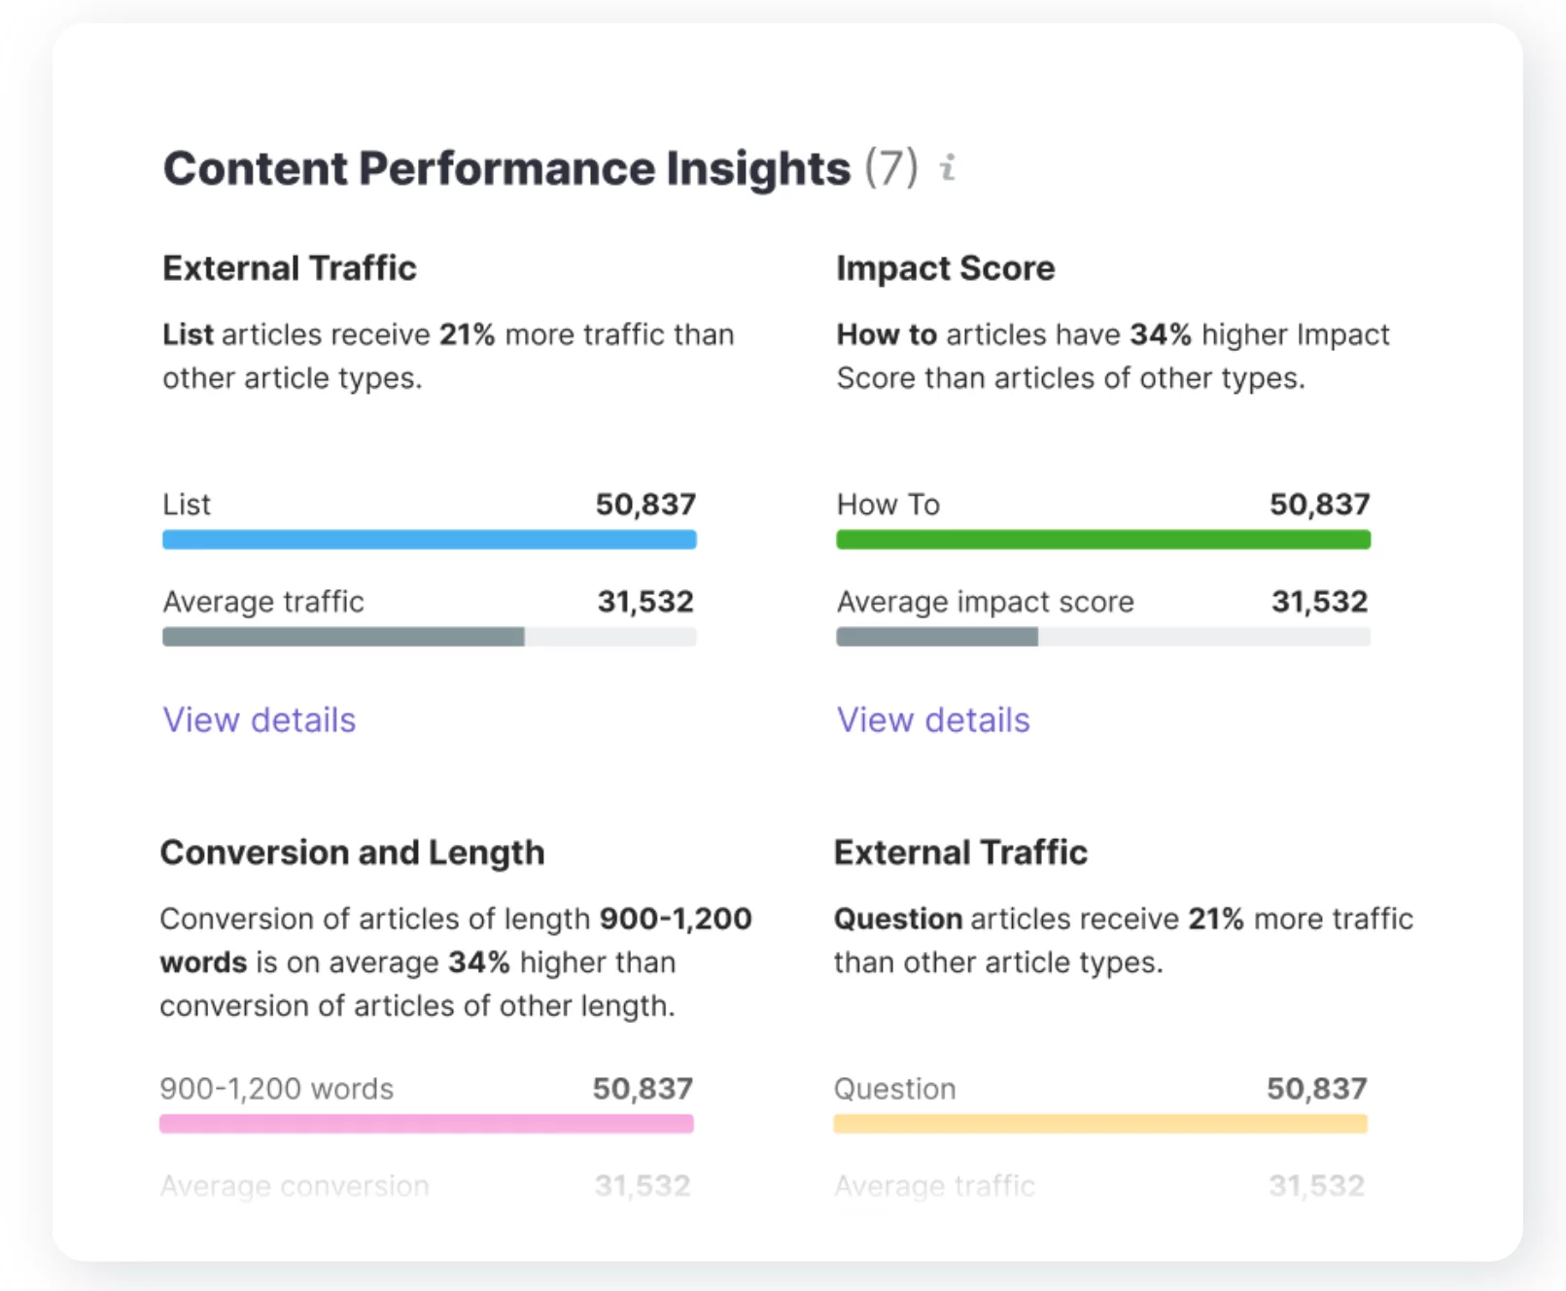
Task: Click the lower External Traffic heading
Action: point(960,853)
